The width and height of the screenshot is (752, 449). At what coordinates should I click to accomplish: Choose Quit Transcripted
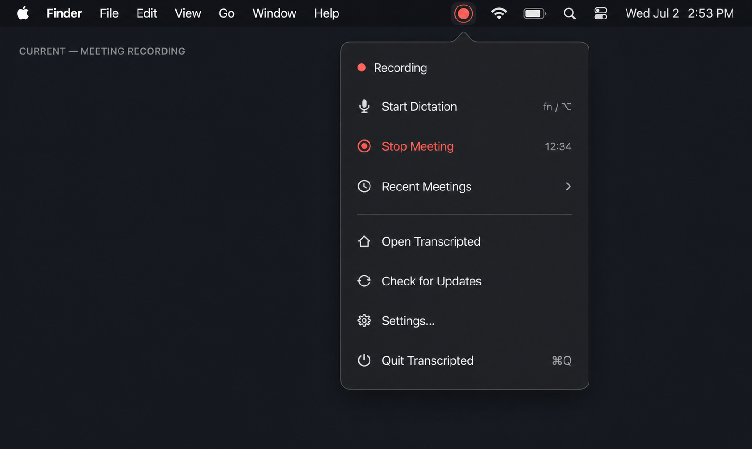465,360
